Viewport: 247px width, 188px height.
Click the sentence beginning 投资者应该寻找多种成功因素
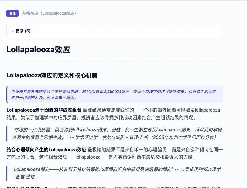point(138,117)
